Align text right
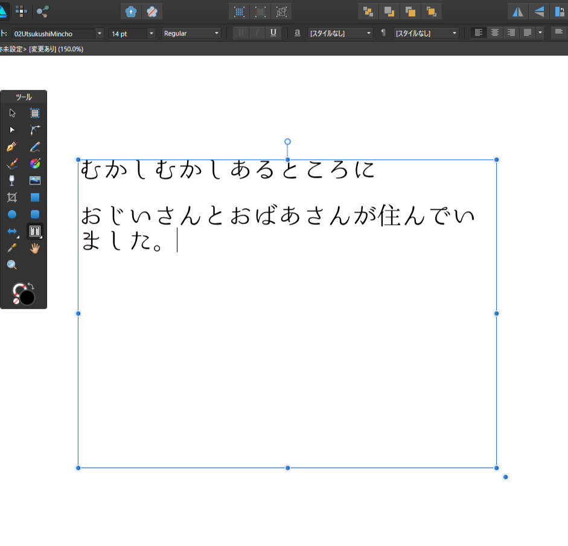 pos(511,33)
